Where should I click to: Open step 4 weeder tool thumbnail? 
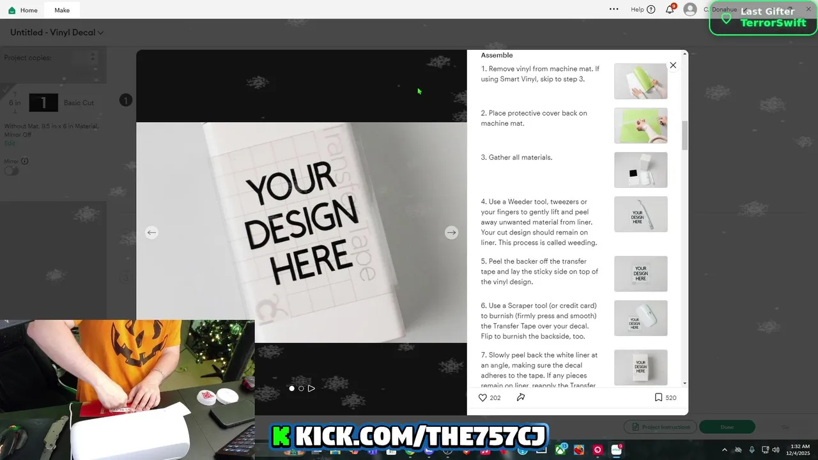(x=641, y=214)
